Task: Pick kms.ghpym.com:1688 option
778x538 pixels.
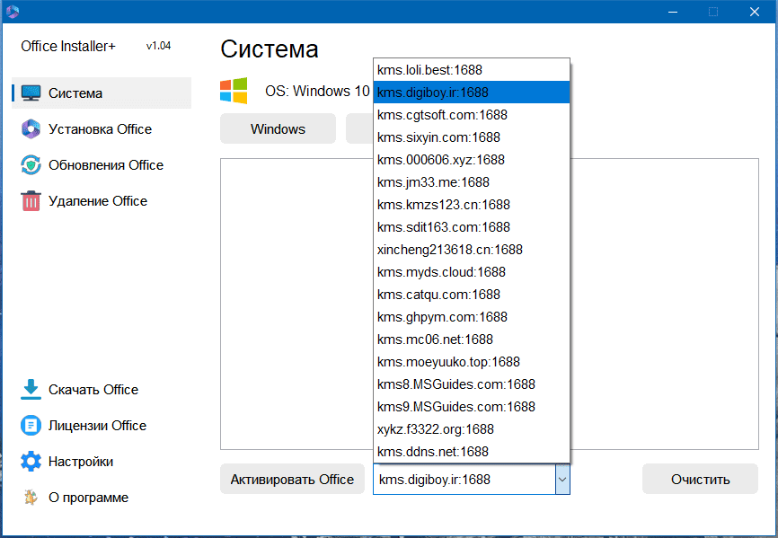Action: tap(472, 317)
